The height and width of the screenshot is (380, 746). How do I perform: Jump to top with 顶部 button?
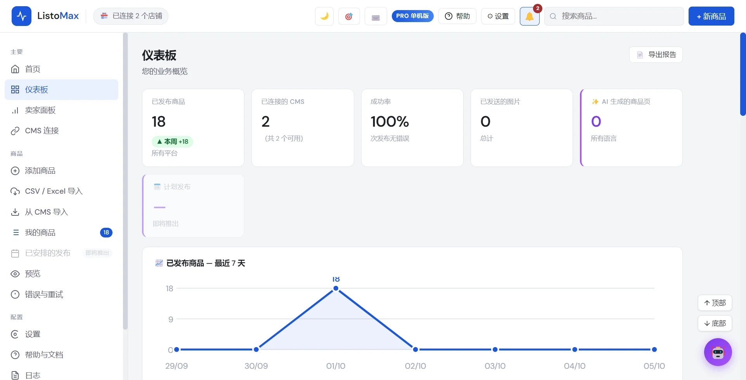point(715,303)
